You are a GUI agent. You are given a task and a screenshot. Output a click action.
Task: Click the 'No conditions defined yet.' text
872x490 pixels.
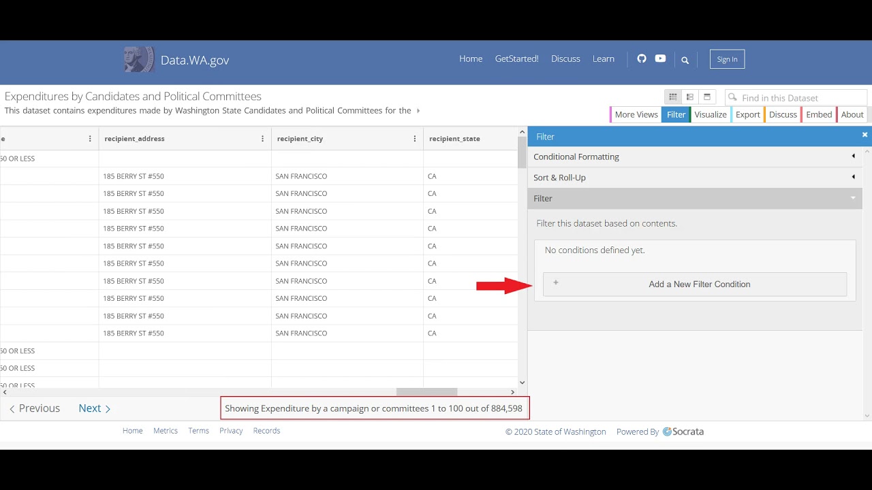(595, 250)
